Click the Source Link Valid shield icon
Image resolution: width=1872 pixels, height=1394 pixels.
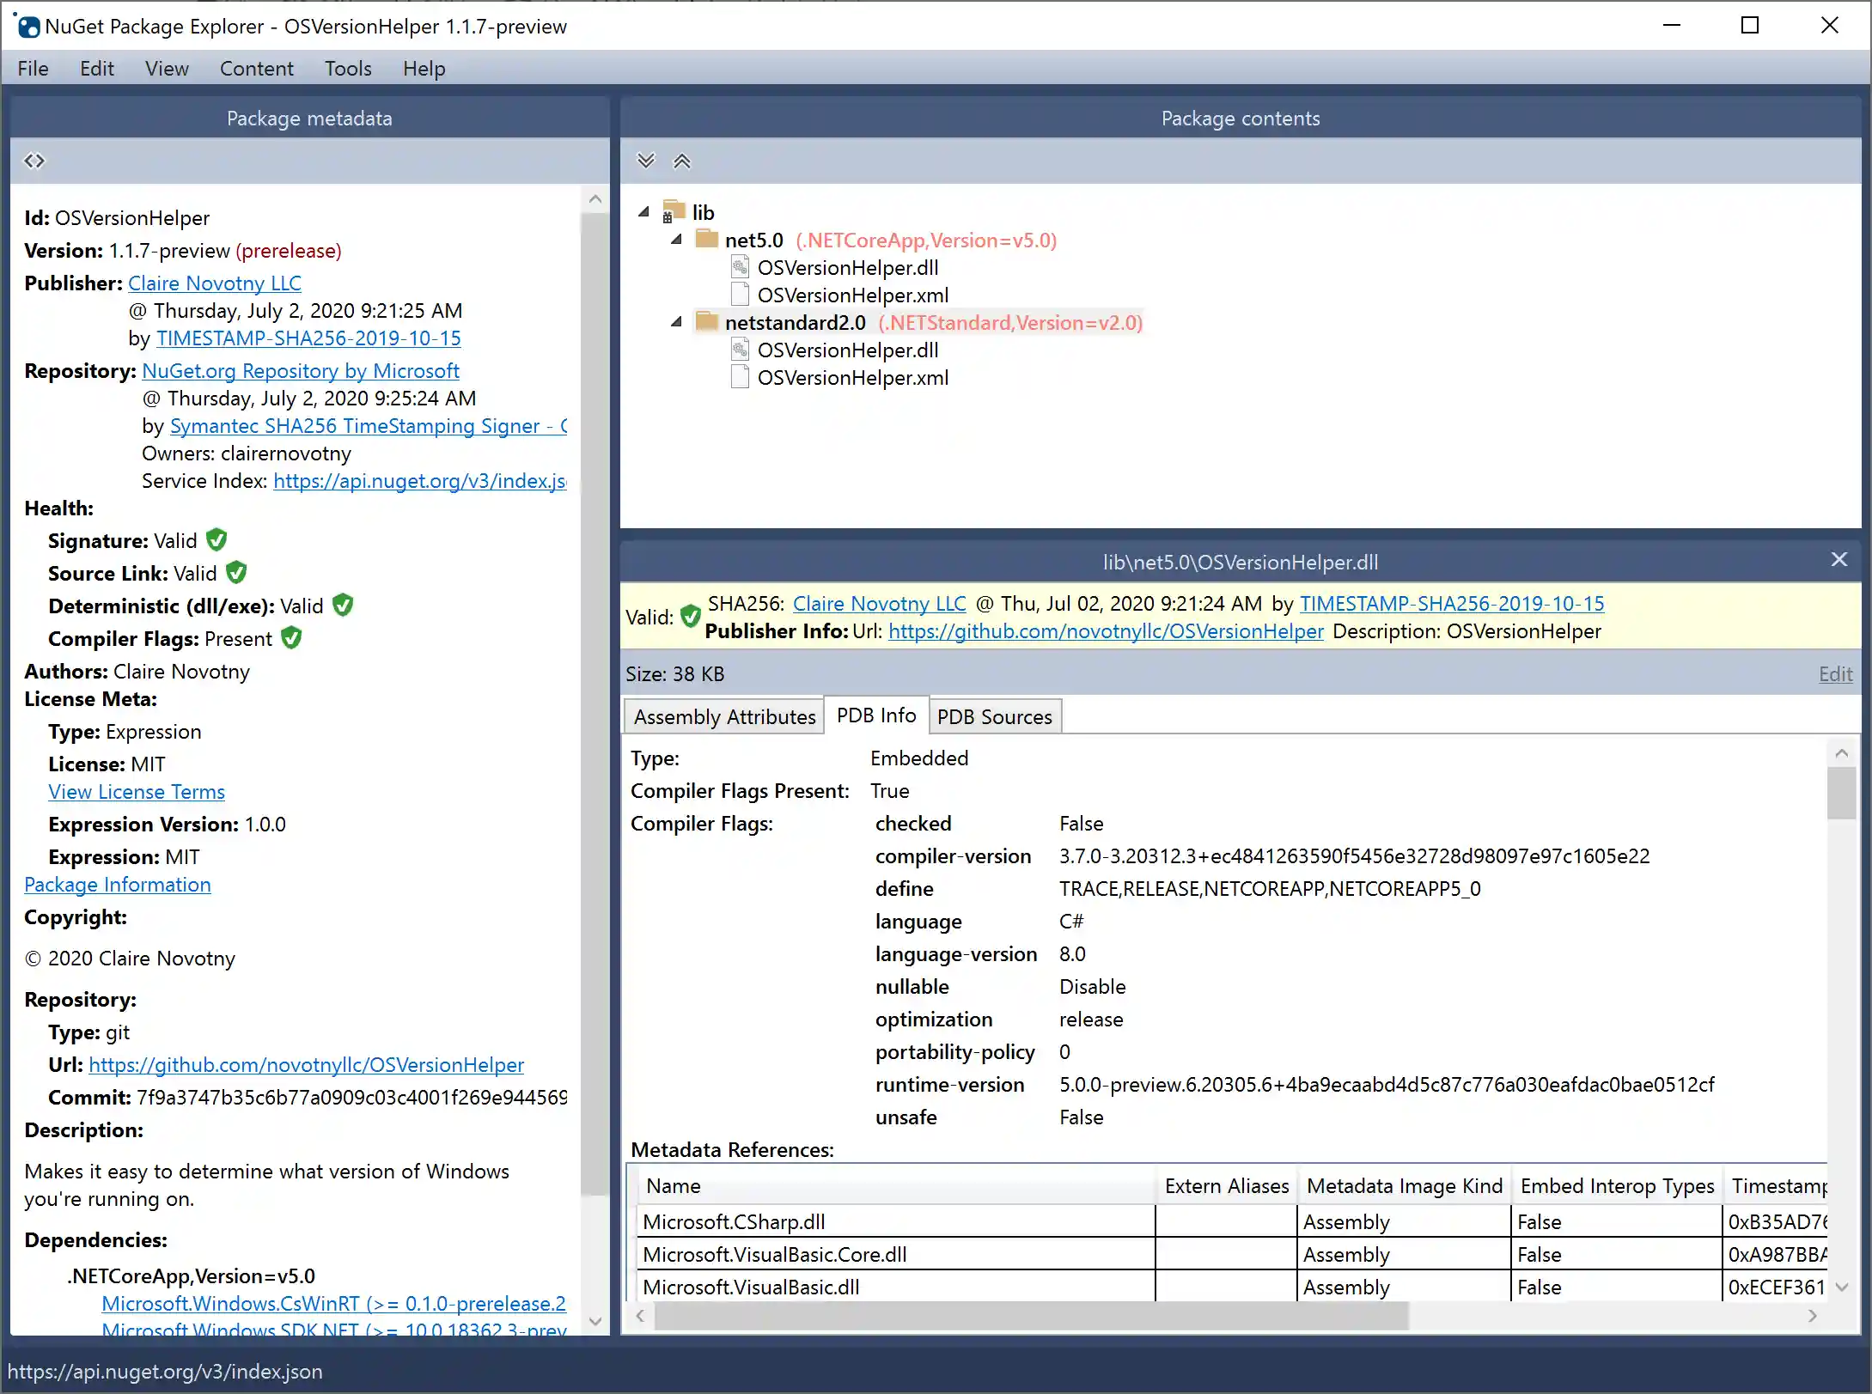236,572
